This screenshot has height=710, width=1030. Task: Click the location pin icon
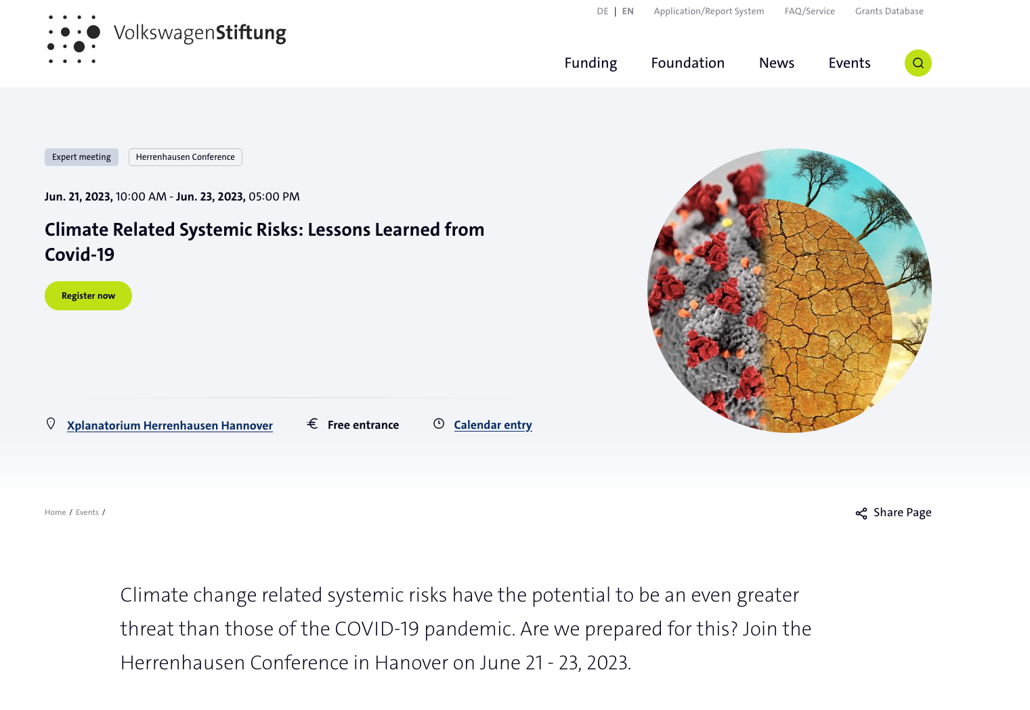pos(51,424)
